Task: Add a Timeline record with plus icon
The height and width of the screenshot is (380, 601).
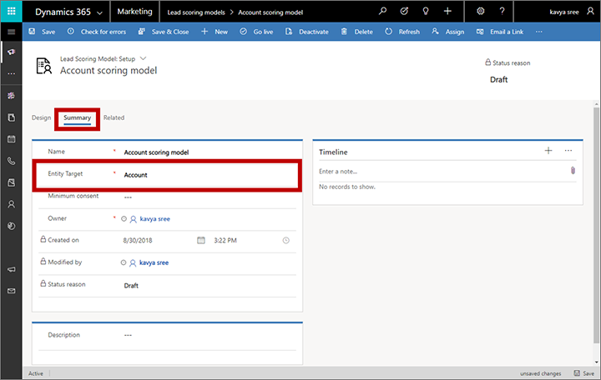Action: point(548,151)
